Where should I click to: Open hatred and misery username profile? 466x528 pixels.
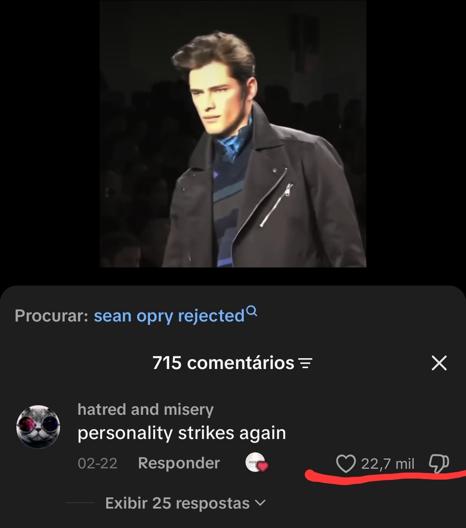click(x=145, y=409)
